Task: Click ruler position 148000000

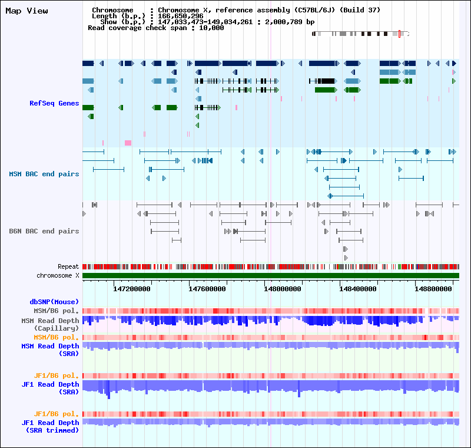Action: click(x=283, y=289)
